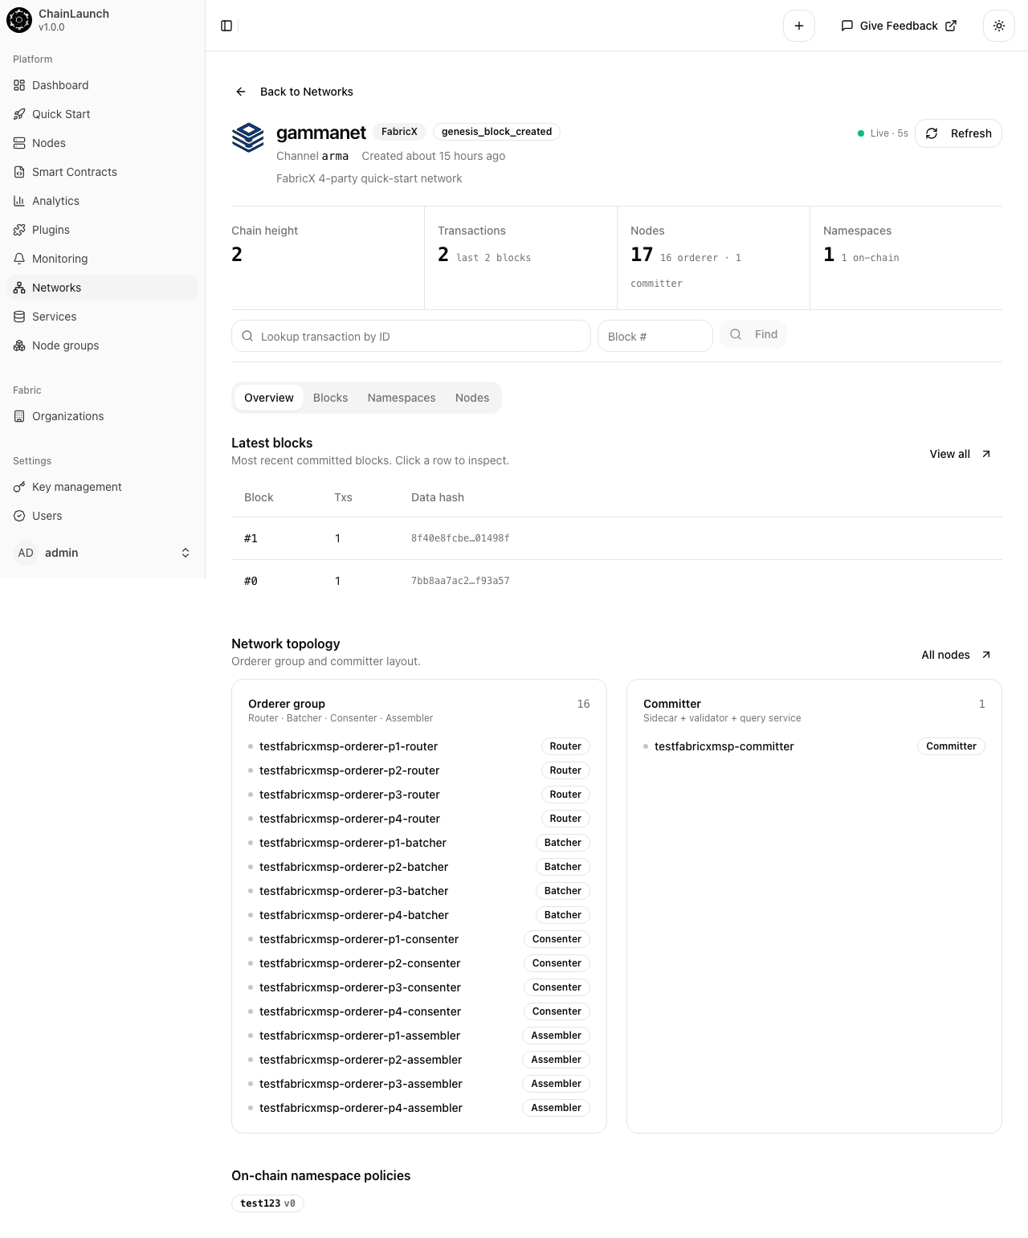Open Monitoring from the sidebar
The height and width of the screenshot is (1238, 1028).
(59, 259)
